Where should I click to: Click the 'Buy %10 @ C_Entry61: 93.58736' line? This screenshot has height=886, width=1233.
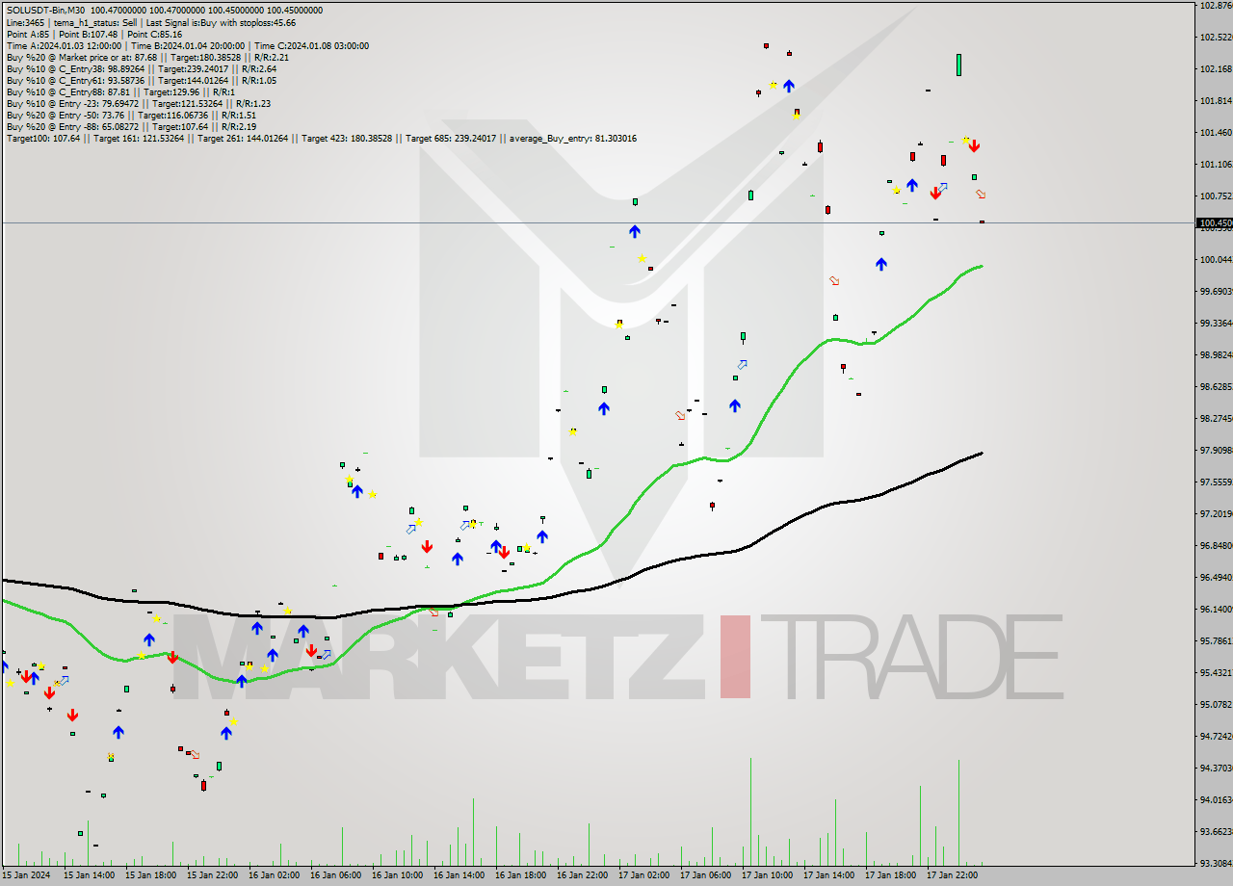coord(142,80)
